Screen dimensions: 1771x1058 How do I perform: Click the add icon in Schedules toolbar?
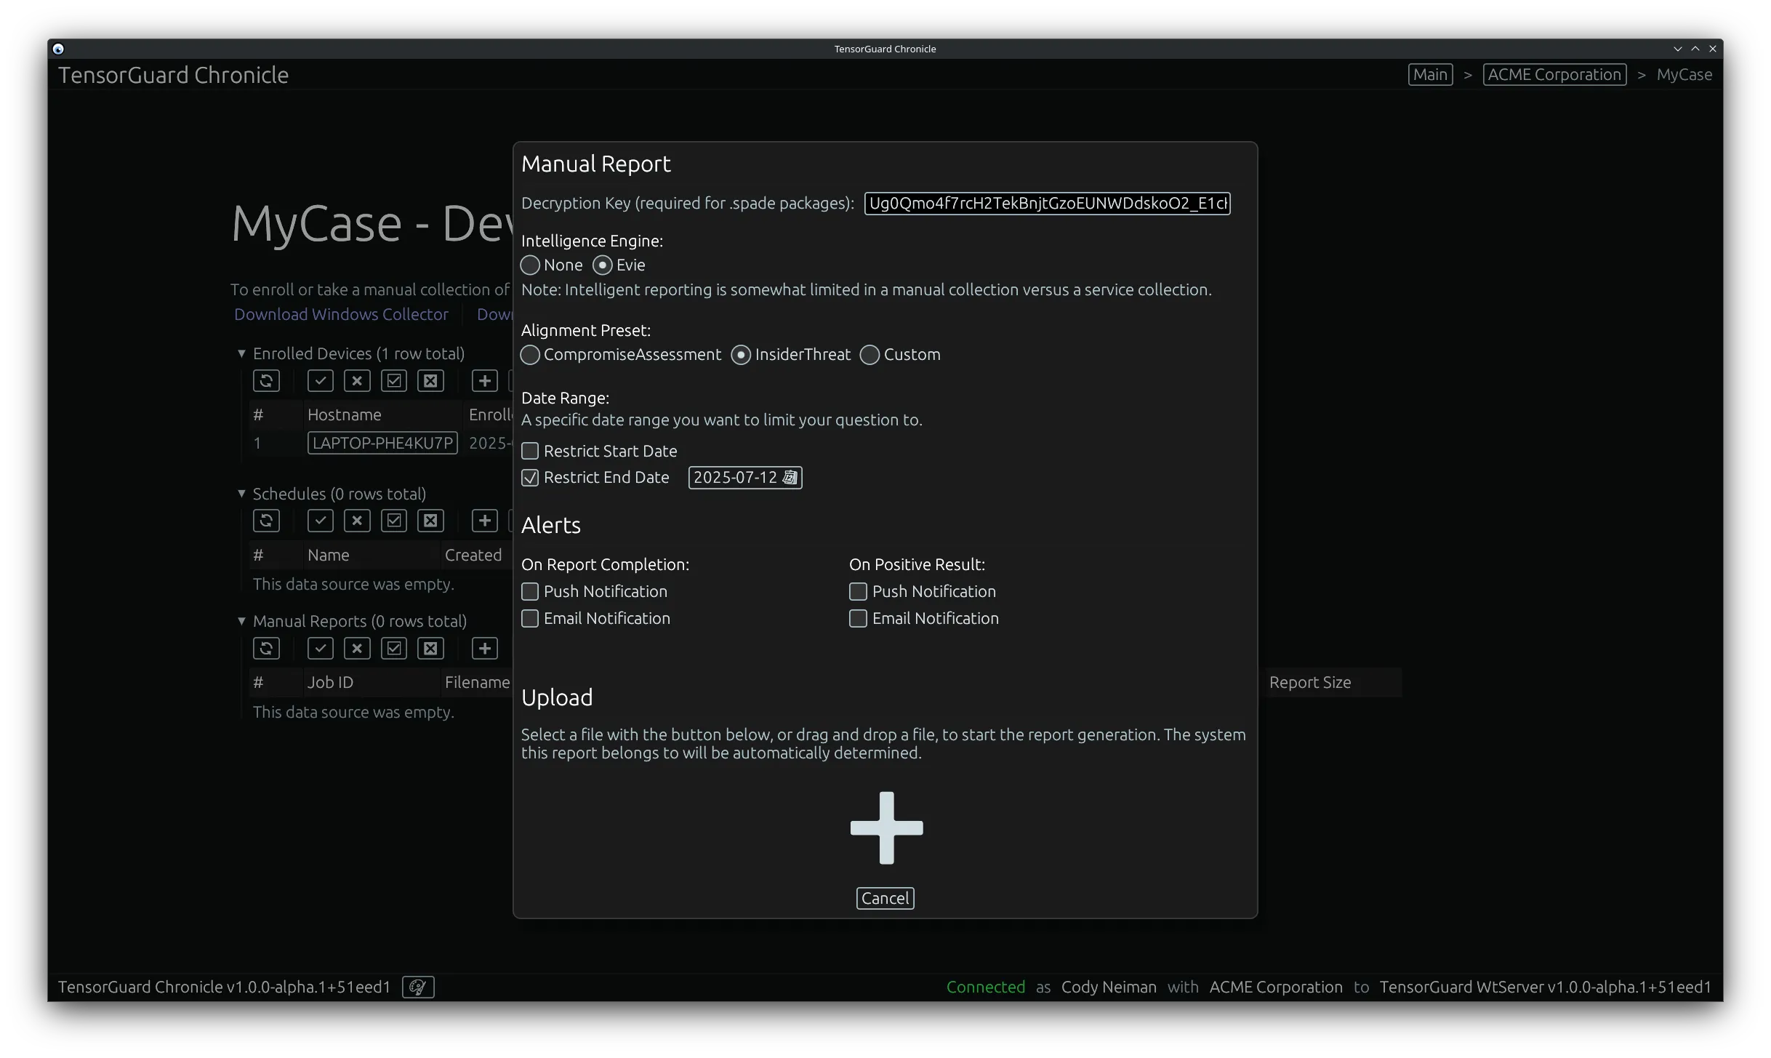pyautogui.click(x=484, y=520)
